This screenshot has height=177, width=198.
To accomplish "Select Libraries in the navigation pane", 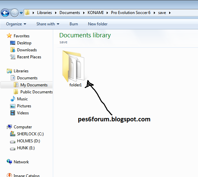I will [x=21, y=71].
